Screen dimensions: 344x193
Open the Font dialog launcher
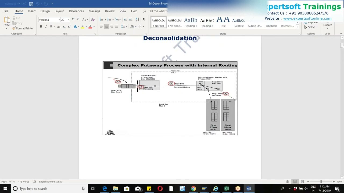point(95,34)
